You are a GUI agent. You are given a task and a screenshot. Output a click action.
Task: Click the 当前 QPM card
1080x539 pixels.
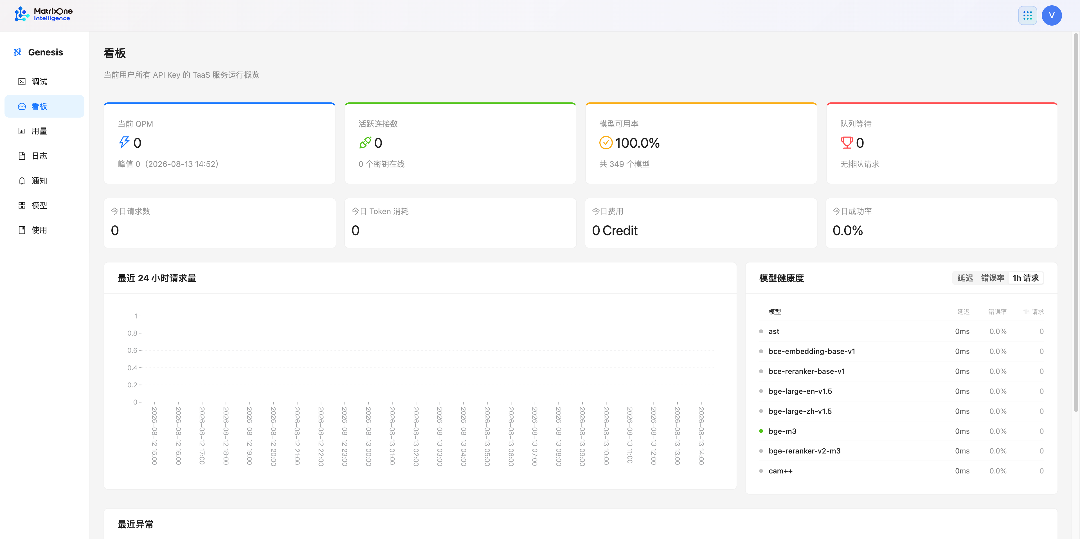219,143
